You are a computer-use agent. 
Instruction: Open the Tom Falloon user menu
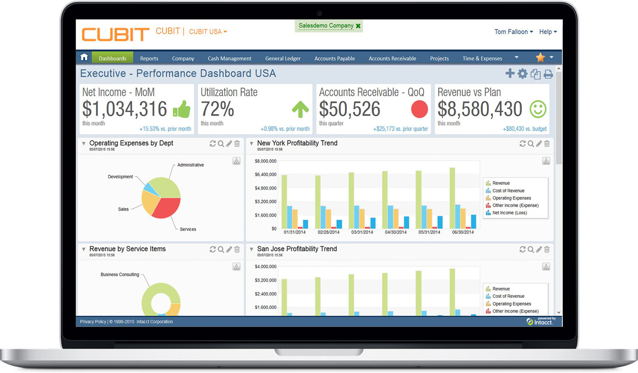coord(513,31)
